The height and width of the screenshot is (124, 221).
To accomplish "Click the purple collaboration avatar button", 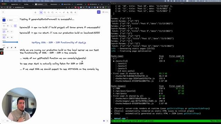I will 99,12.
